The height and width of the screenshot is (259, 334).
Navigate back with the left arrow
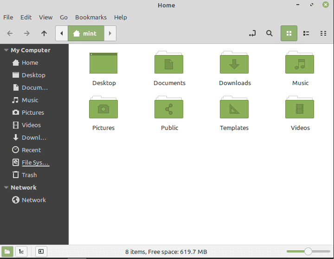[x=10, y=33]
